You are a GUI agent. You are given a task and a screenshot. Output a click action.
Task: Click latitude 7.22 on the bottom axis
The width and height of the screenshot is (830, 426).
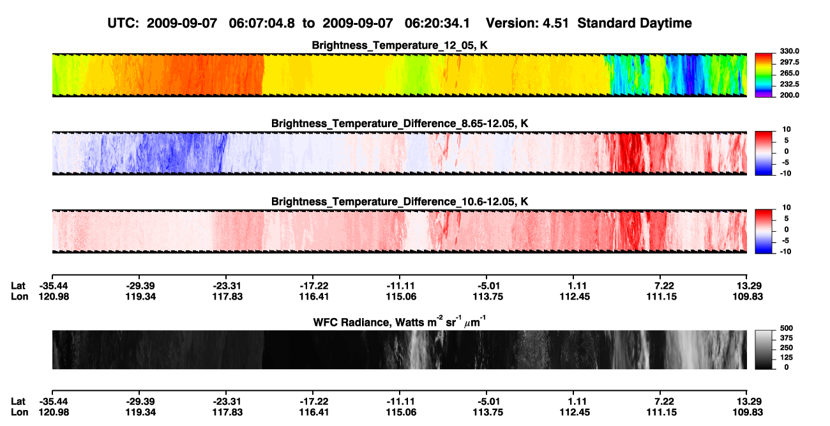pyautogui.click(x=661, y=402)
